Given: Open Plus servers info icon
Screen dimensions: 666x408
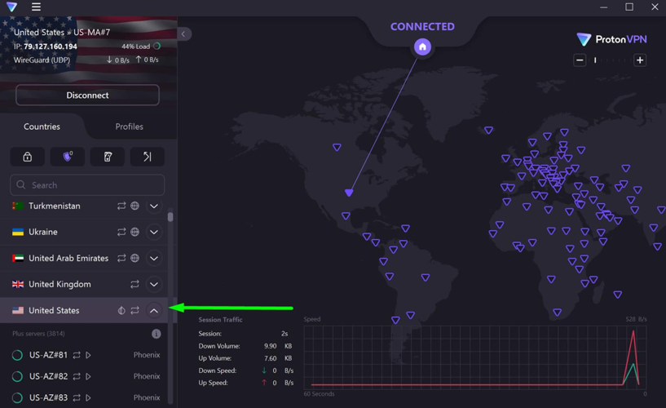Looking at the screenshot, I should [156, 334].
